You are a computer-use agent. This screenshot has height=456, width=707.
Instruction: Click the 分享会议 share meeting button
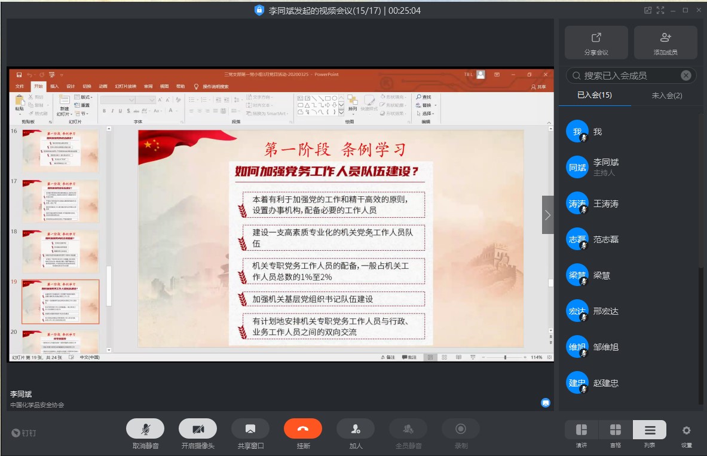(x=596, y=42)
